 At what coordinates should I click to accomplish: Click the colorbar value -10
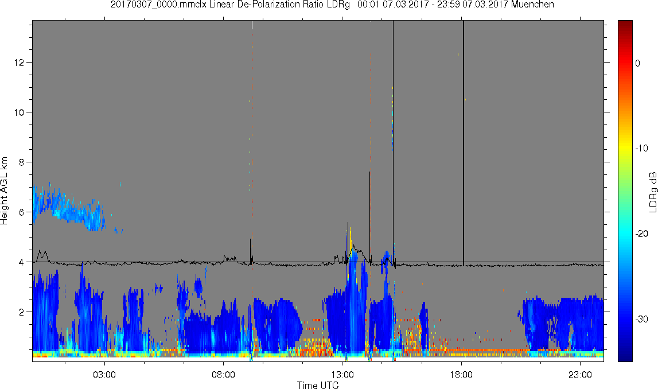[641, 149]
